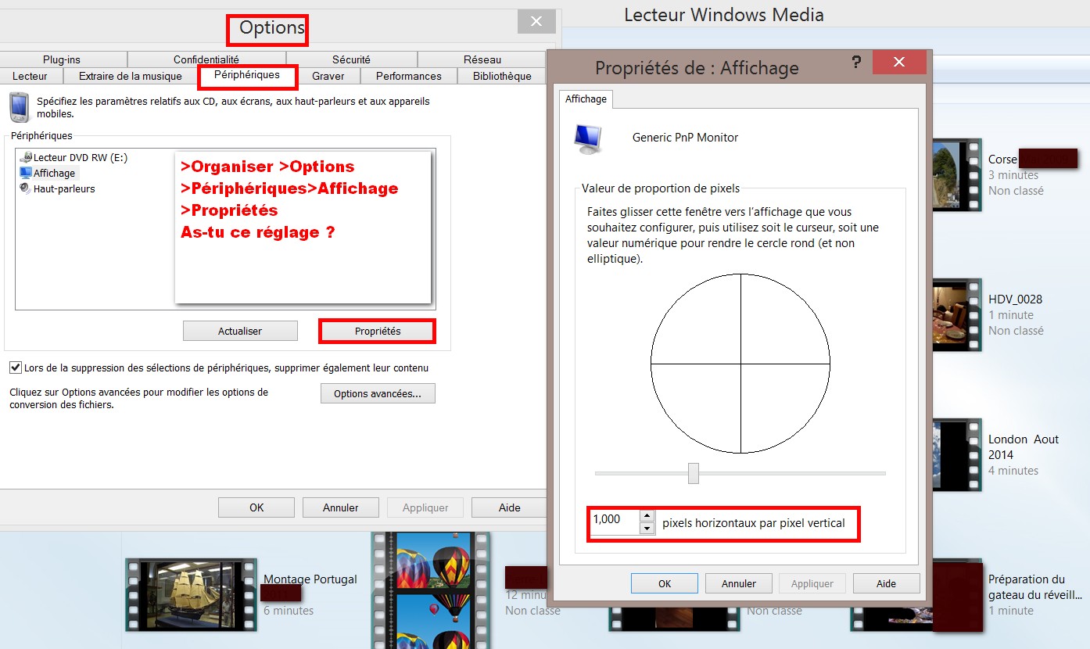Click the mobile device icon in Options
Image resolution: width=1090 pixels, height=649 pixels.
tap(19, 106)
